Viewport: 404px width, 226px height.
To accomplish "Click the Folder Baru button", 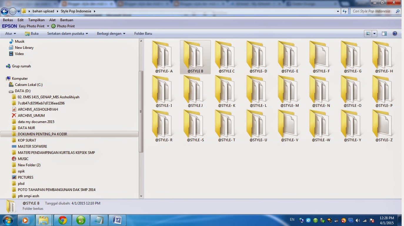I will (x=143, y=33).
